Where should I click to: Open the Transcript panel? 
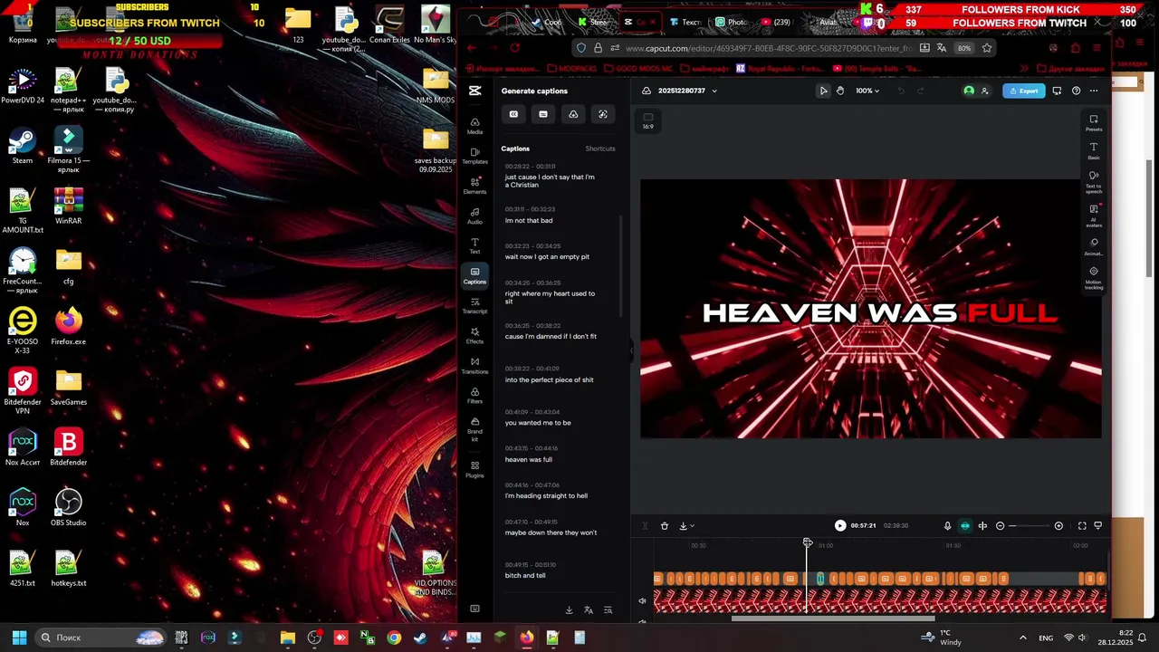point(474,305)
